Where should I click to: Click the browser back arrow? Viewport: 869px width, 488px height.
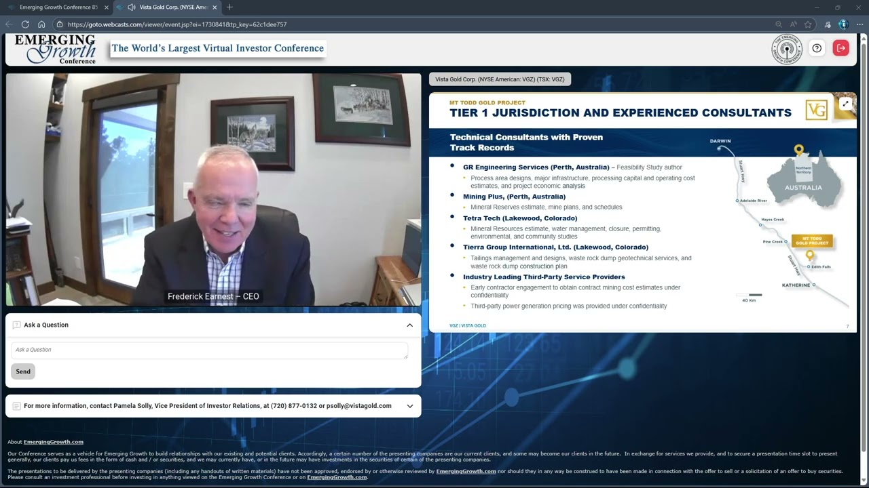[x=9, y=24]
